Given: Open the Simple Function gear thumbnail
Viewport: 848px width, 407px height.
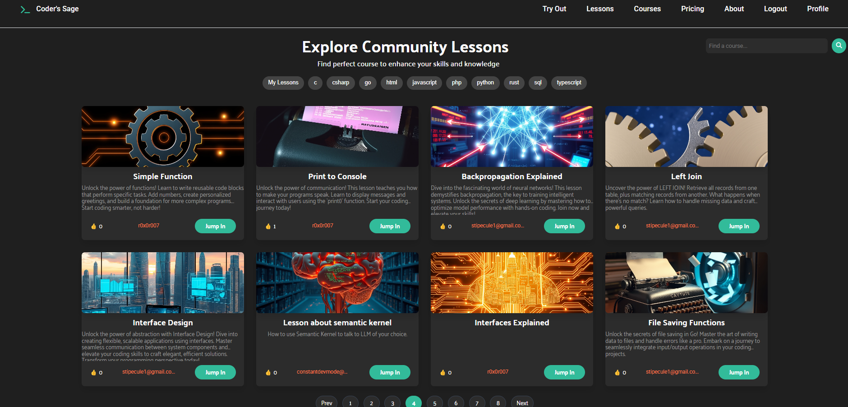Looking at the screenshot, I should tap(163, 136).
